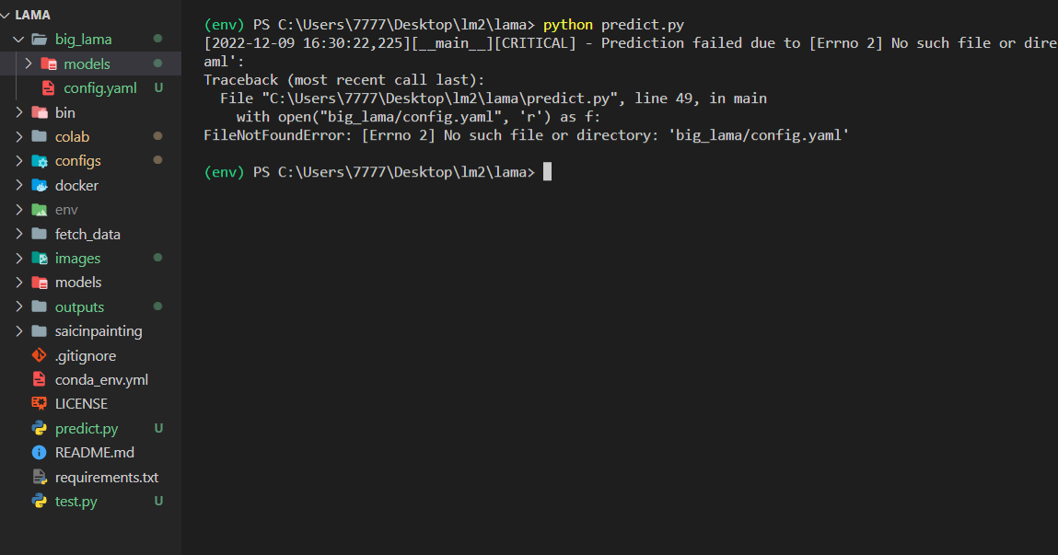Click the images folder icon
This screenshot has height=555, width=1058.
pos(41,258)
